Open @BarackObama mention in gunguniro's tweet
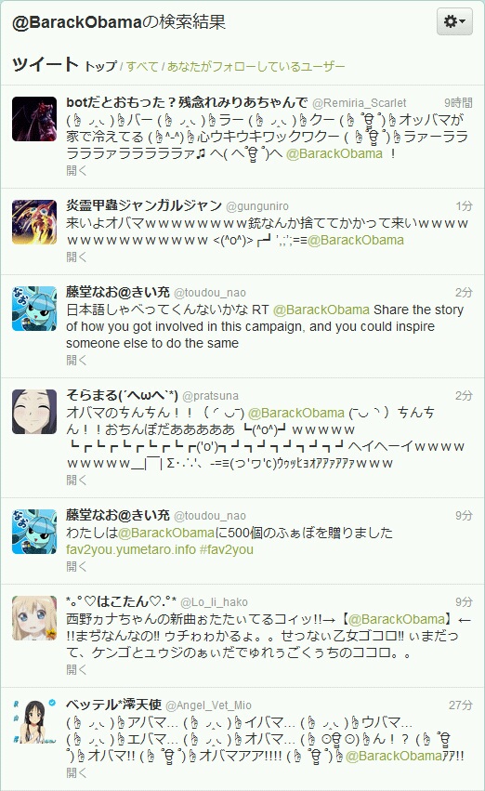This screenshot has width=485, height=791. coord(356,240)
